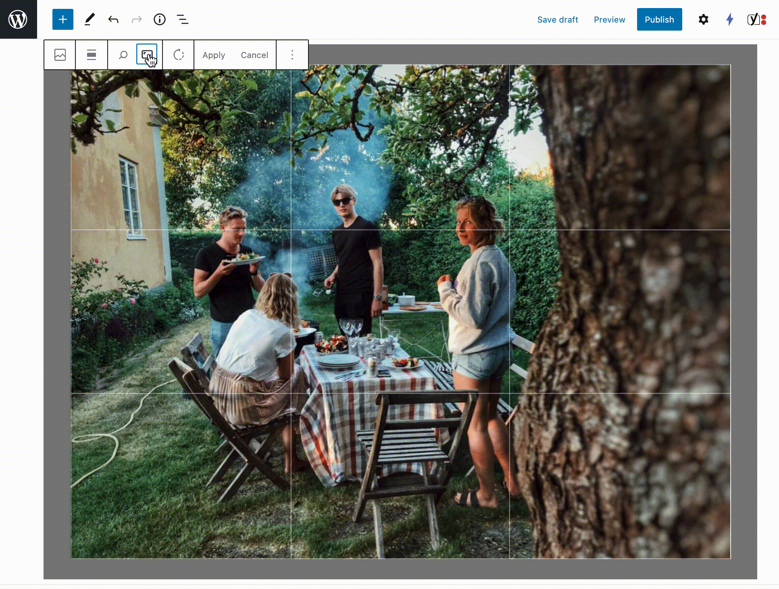Undo the last change
Screen dimensions: 779x589
pyautogui.click(x=113, y=19)
